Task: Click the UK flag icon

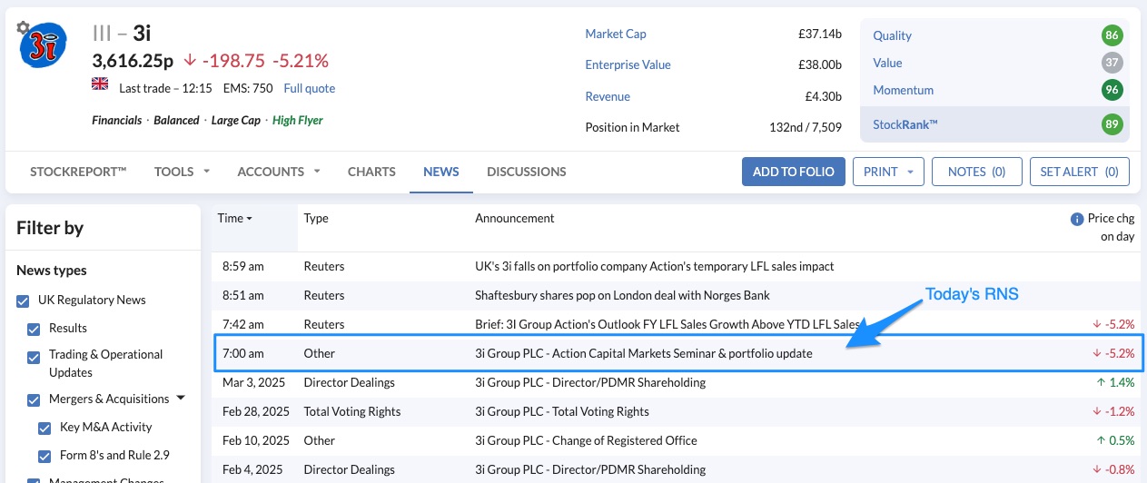Action: (x=100, y=84)
